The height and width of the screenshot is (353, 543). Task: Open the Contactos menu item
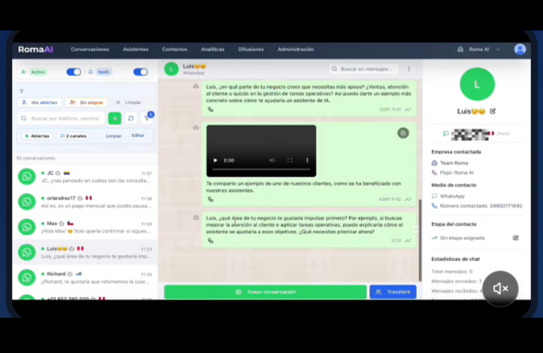(174, 49)
